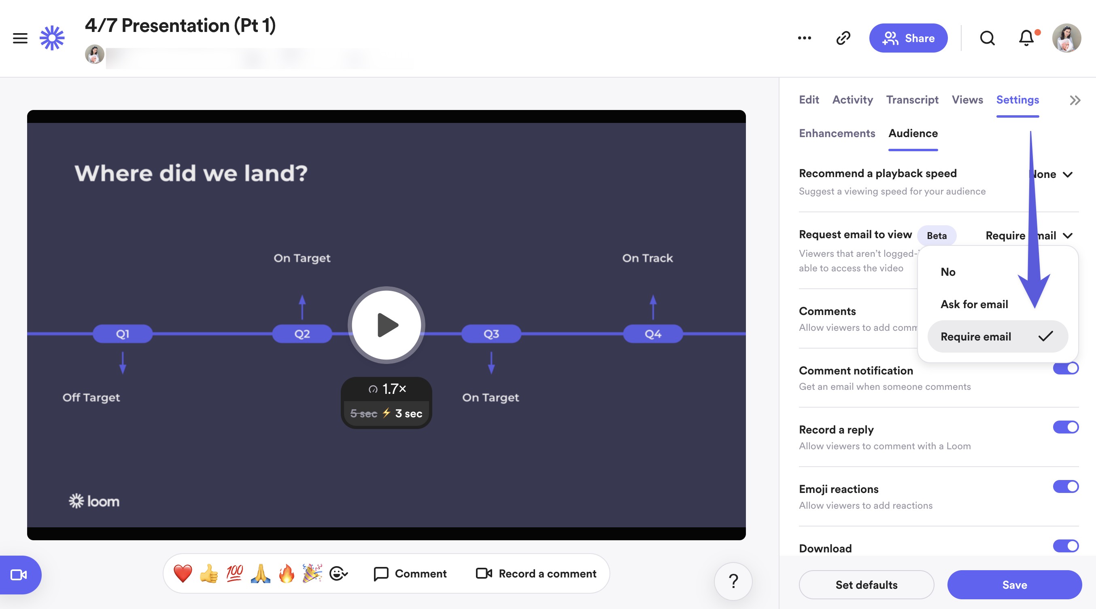Open the three-dot more options menu
Viewport: 1096px width, 609px height.
804,38
